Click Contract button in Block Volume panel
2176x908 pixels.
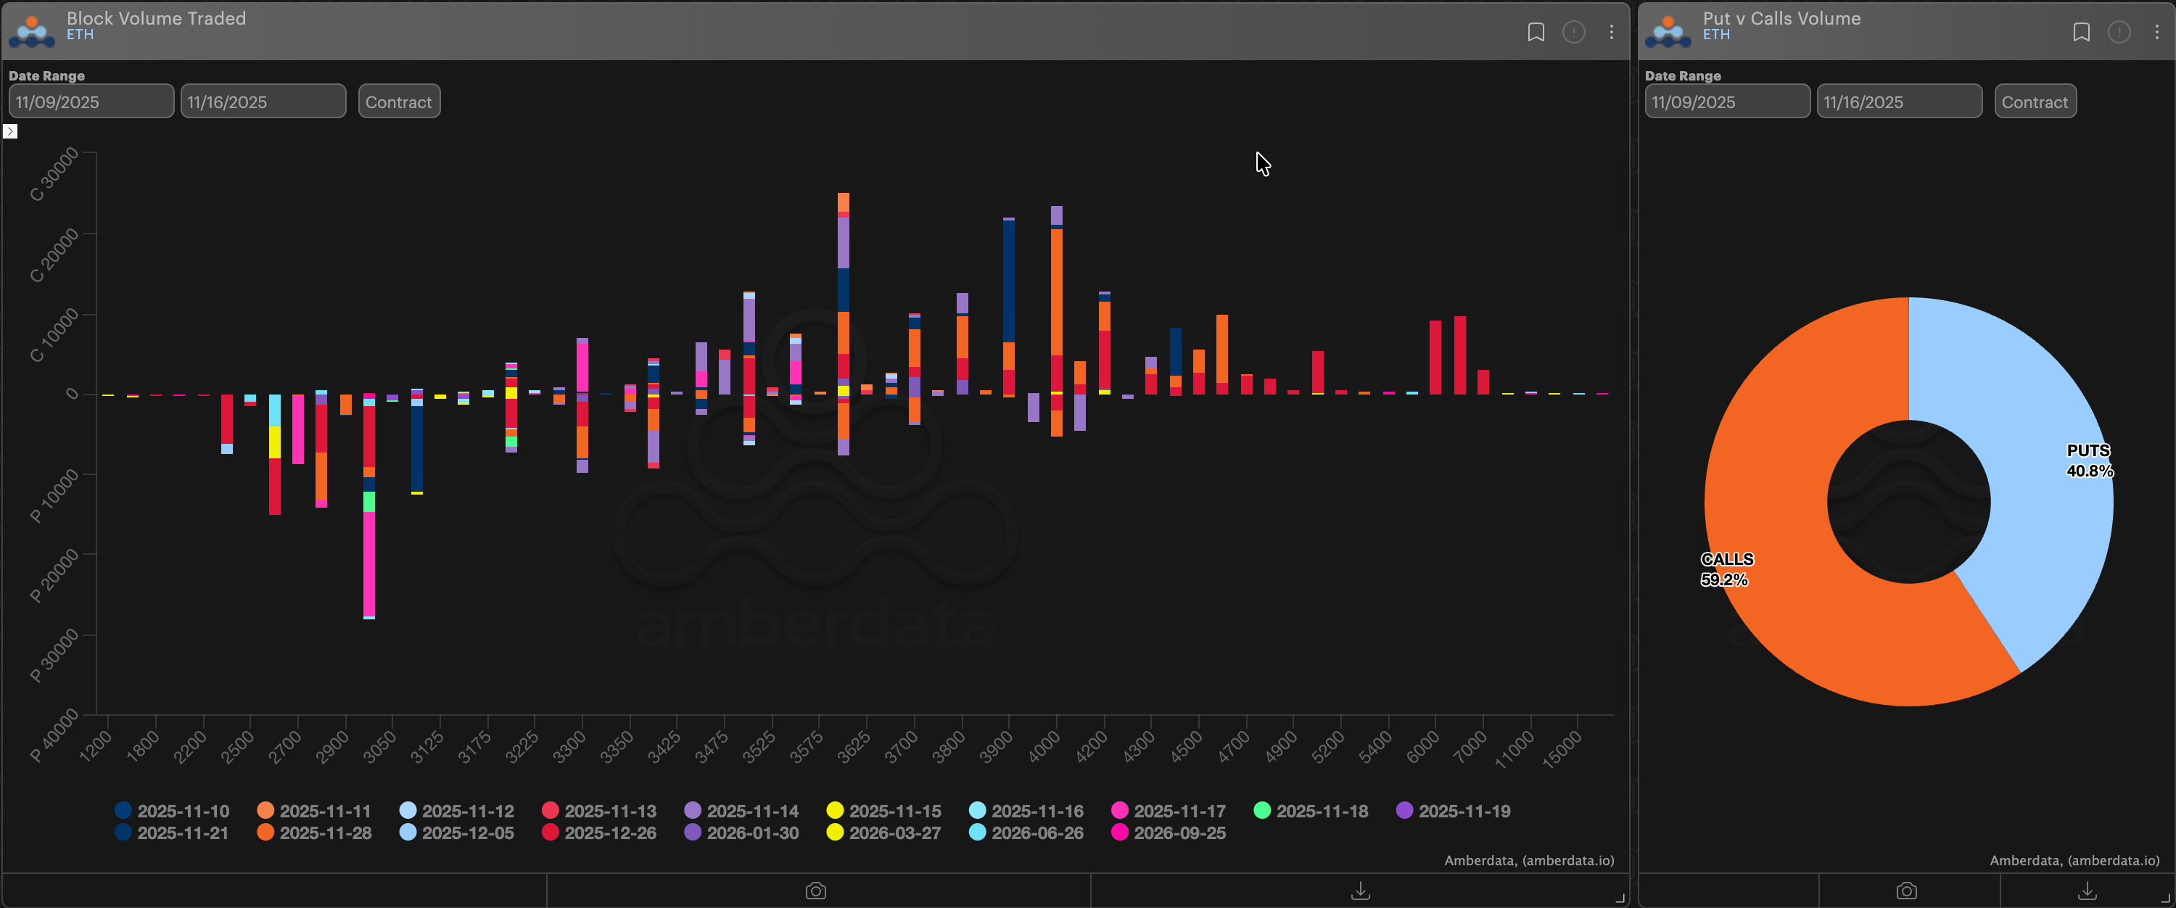399,102
